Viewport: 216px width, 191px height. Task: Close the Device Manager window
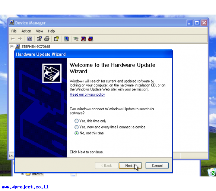[x=204, y=23]
